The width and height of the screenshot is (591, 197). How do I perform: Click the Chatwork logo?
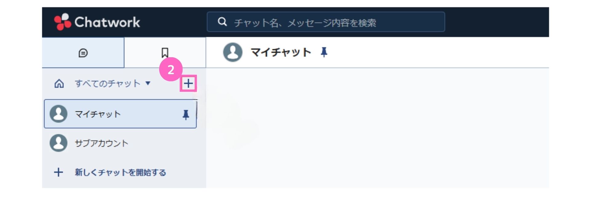[x=97, y=22]
